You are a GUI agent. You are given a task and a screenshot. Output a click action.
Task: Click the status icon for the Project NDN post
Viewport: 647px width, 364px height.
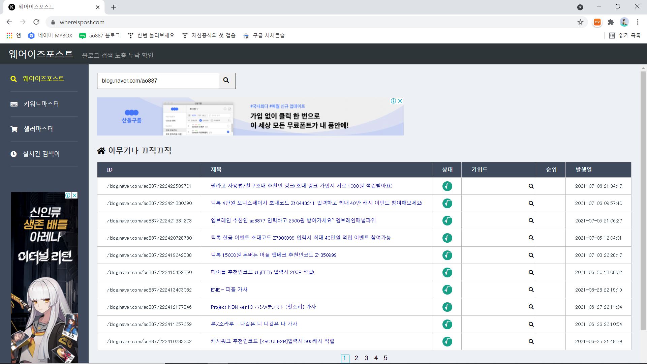tap(447, 307)
